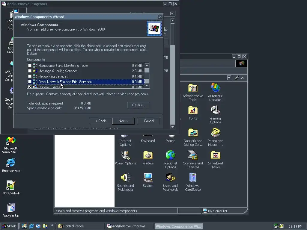Screen dimensions: 307x230
Task: Check Networking Services checkbox
Action: (x=30, y=76)
